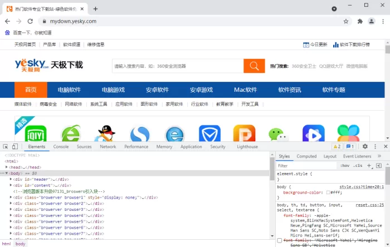Open the Event Listeners tab

[x=357, y=156]
